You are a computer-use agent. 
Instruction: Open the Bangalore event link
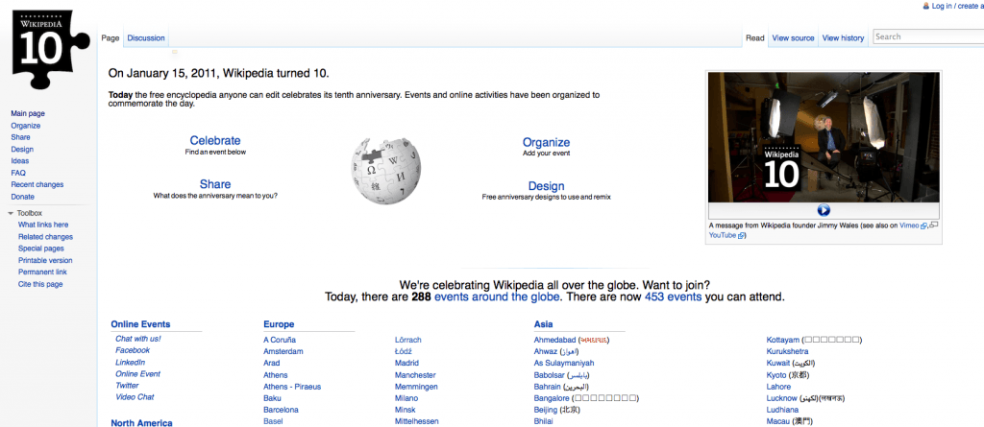(x=552, y=398)
